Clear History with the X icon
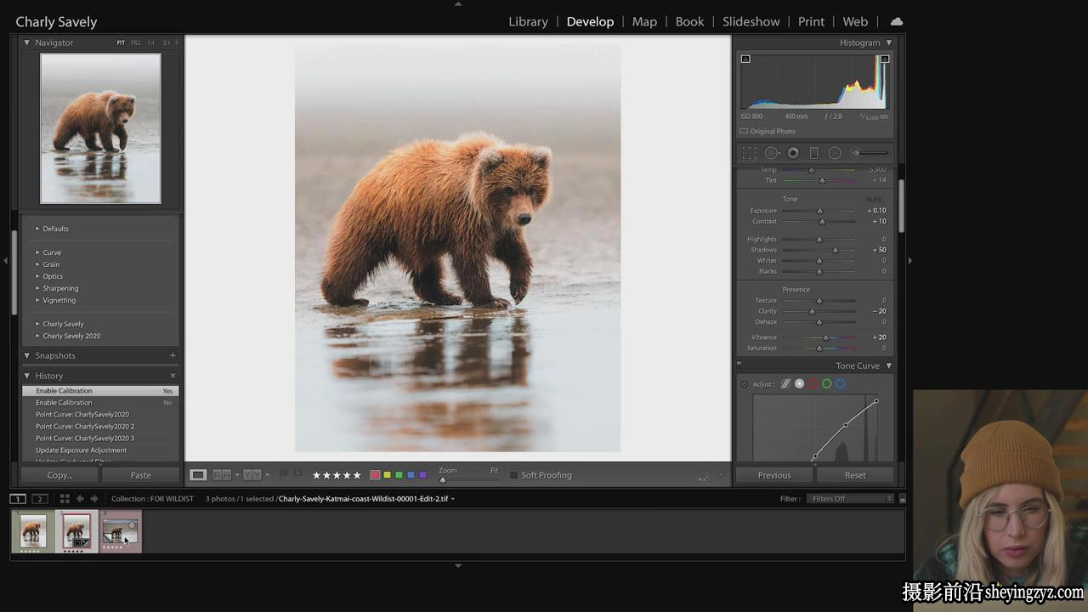This screenshot has width=1088, height=612. [173, 376]
